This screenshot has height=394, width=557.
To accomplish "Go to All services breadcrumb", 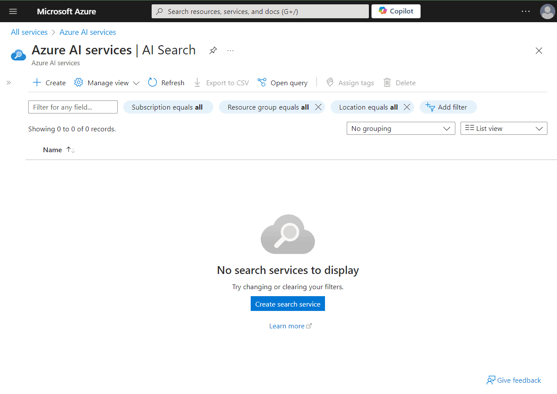I will click(x=29, y=32).
